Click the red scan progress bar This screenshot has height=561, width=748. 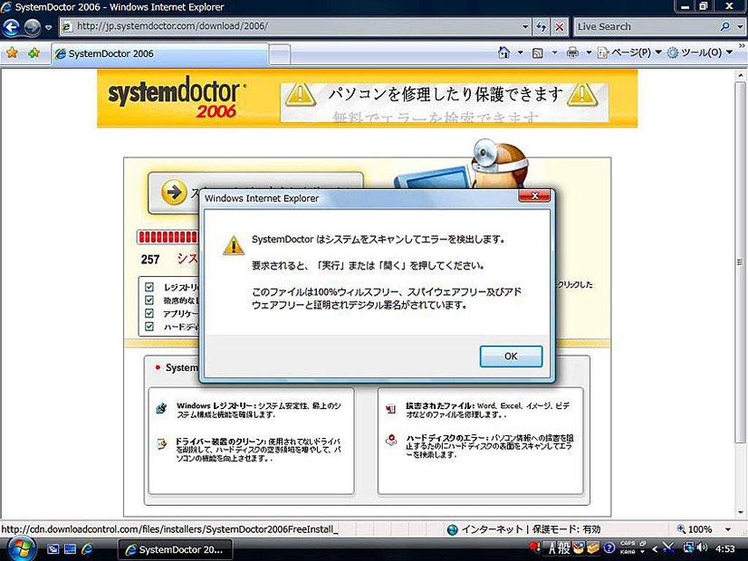click(168, 237)
